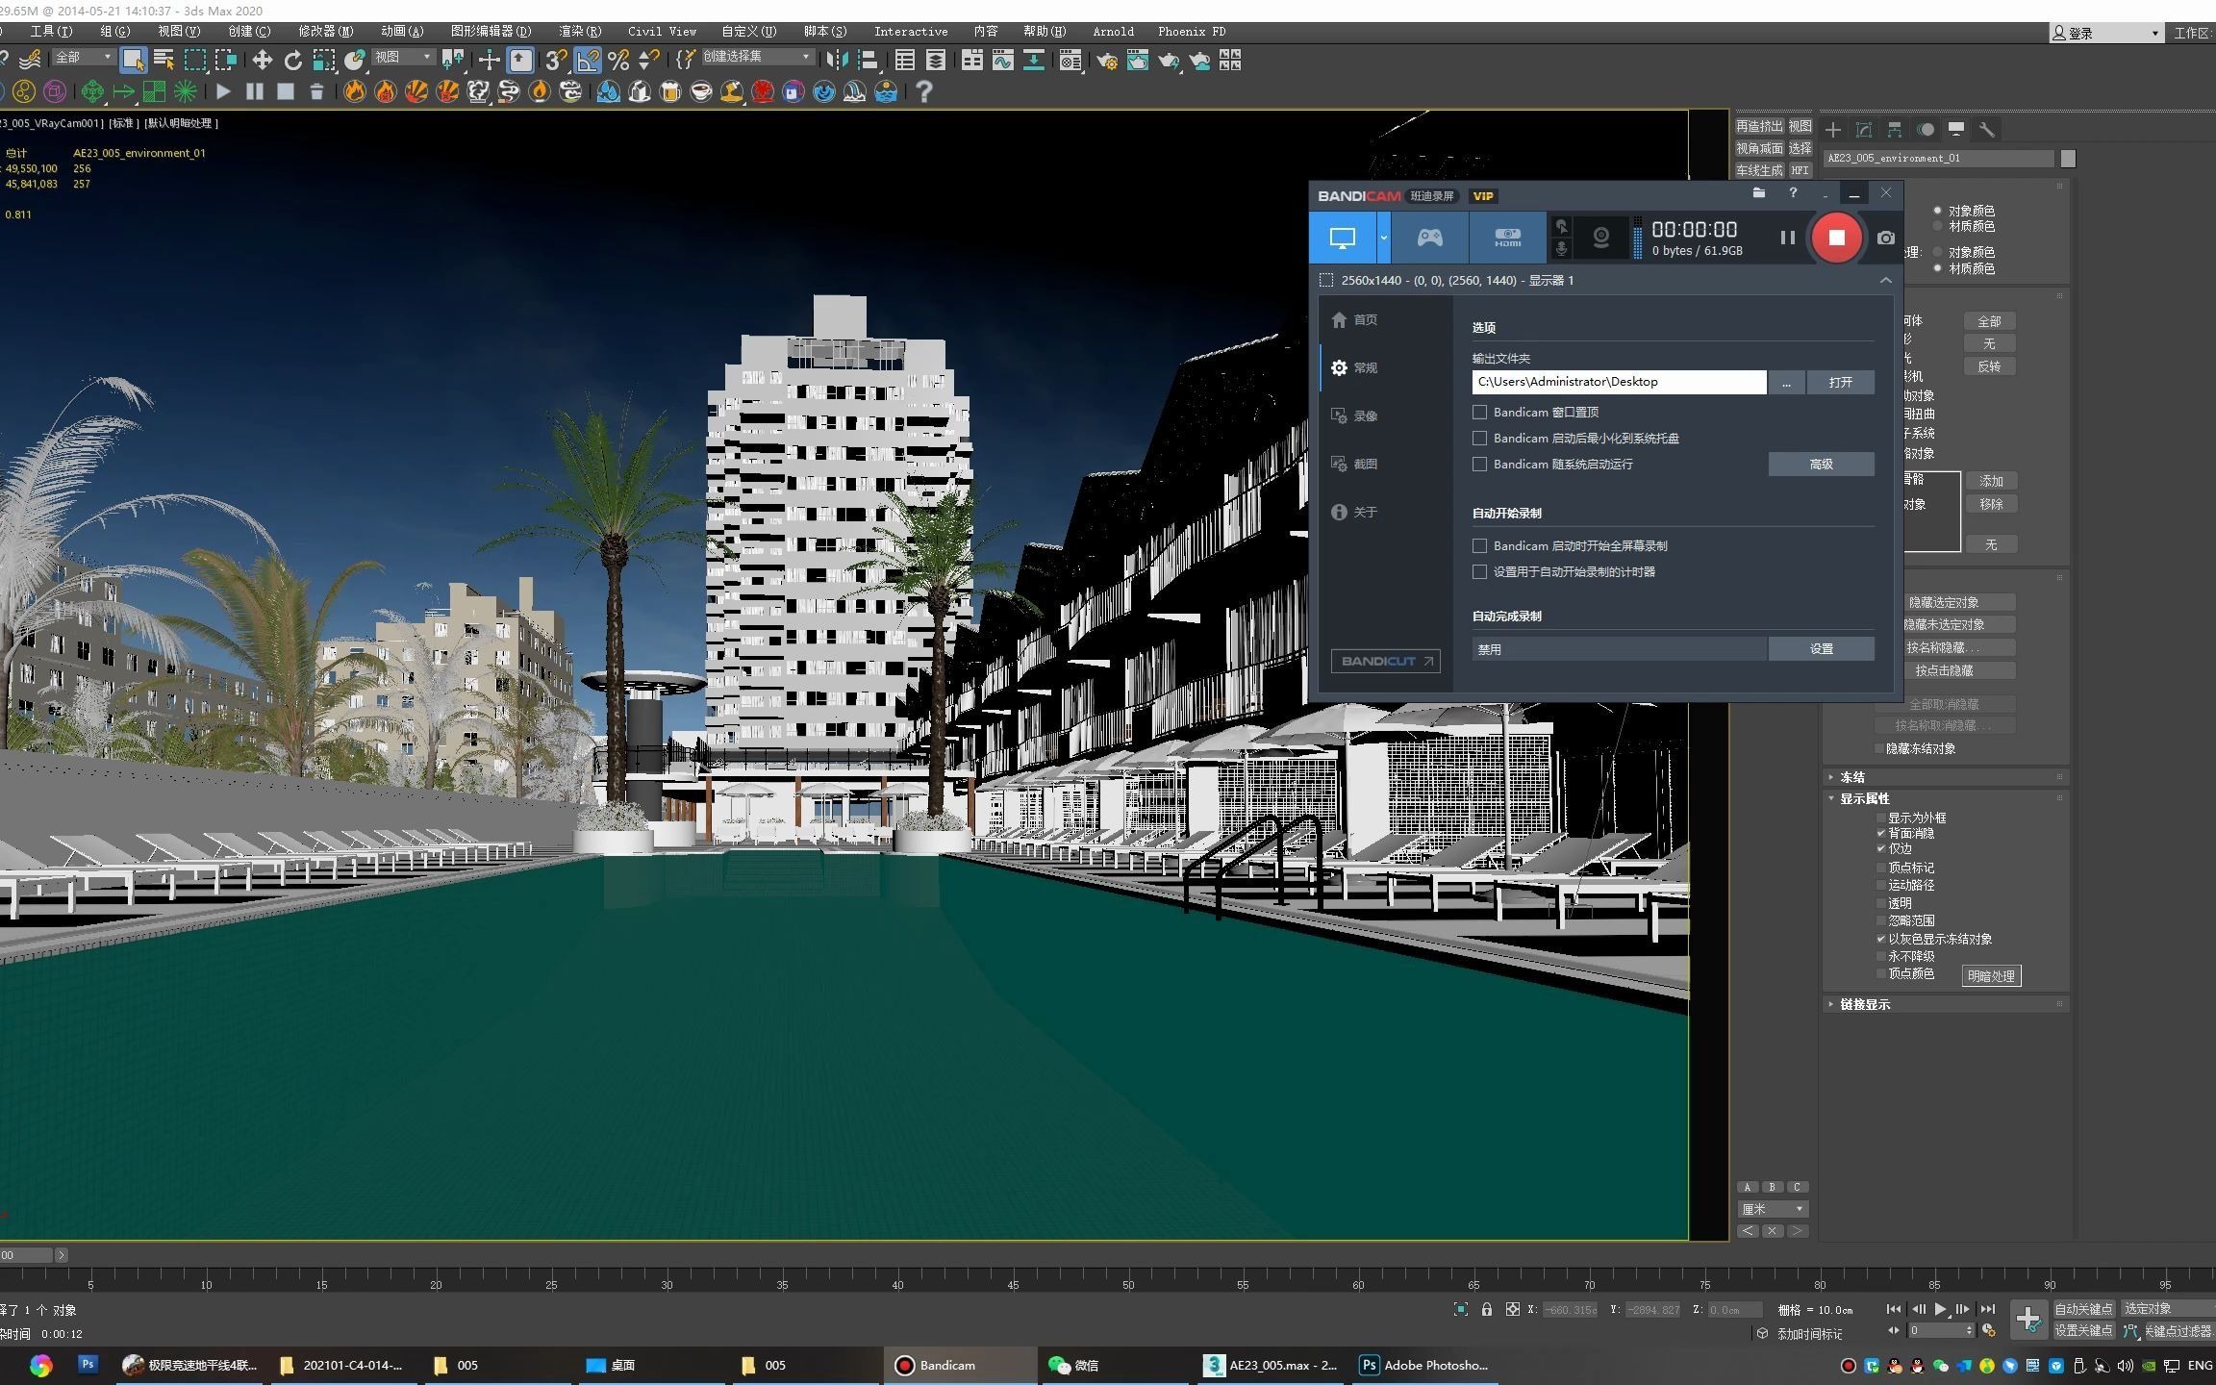The height and width of the screenshot is (1385, 2216).
Task: Enable Bandicam 窗口置顶 checkbox
Action: tap(1479, 412)
